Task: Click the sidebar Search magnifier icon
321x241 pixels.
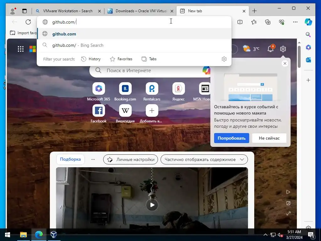Action: pyautogui.click(x=308, y=35)
